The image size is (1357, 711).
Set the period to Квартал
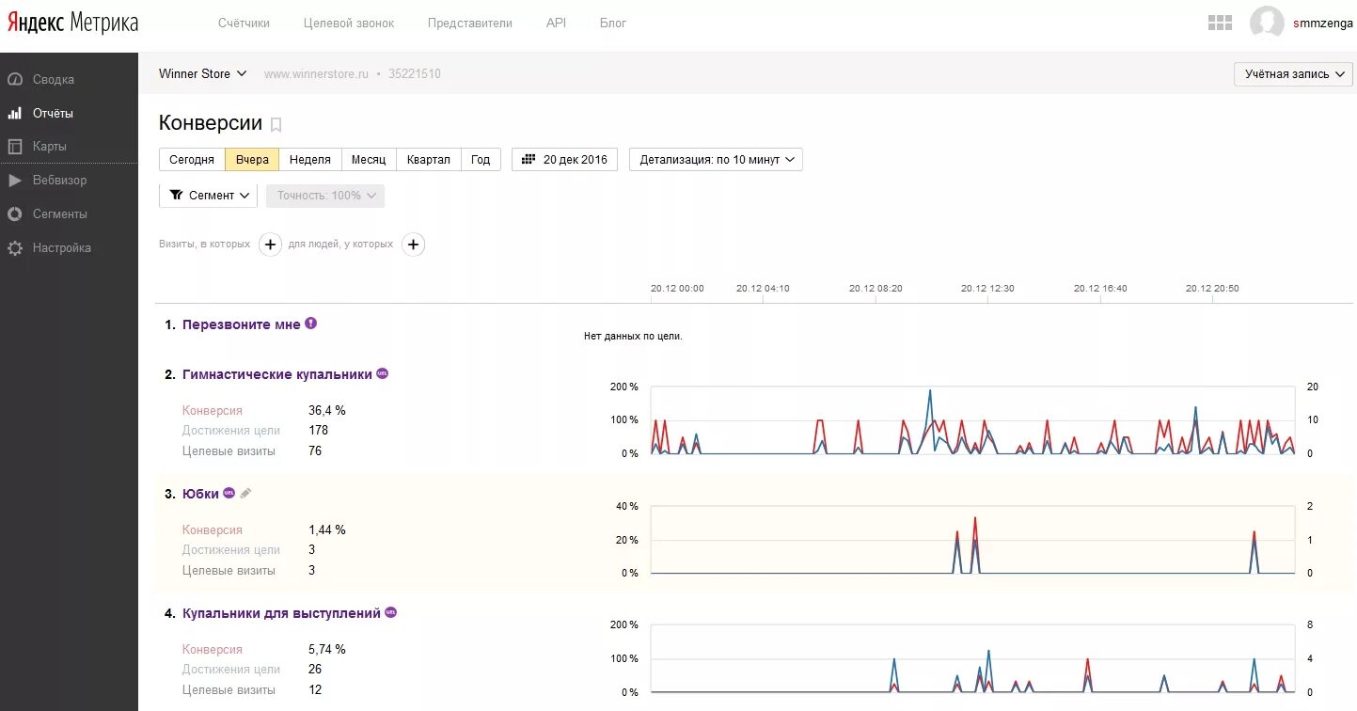428,160
